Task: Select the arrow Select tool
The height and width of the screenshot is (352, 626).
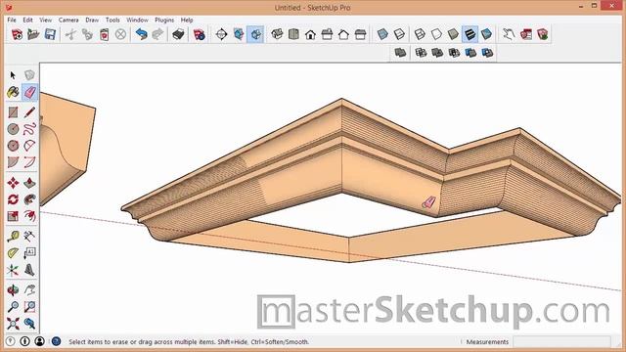Action: [13, 75]
